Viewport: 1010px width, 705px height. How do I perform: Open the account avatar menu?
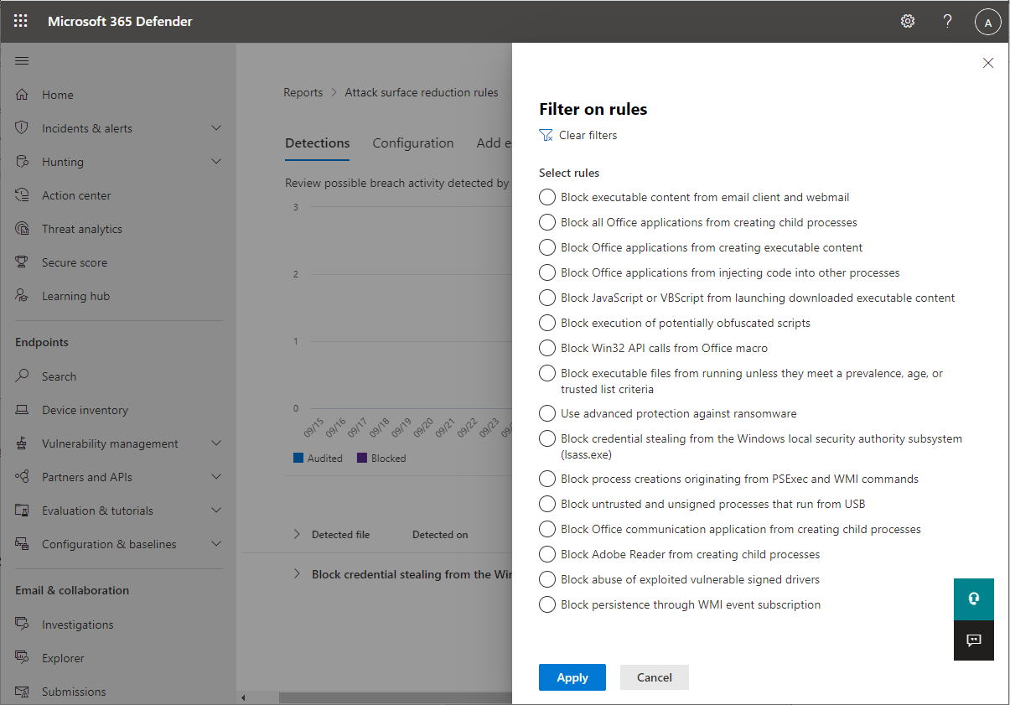point(988,22)
